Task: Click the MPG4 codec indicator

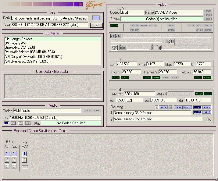Action: [208, 15]
